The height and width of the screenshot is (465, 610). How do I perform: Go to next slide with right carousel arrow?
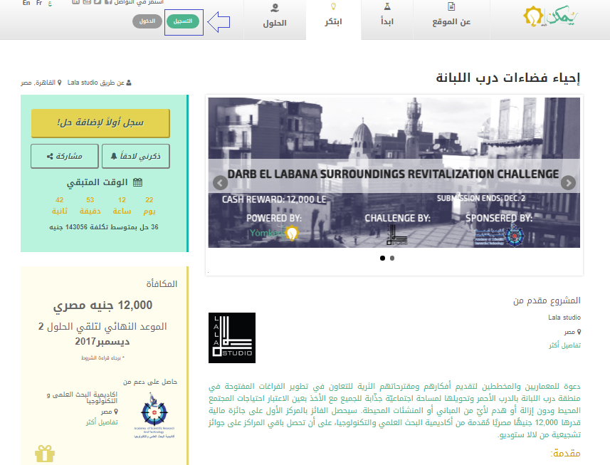pos(568,183)
